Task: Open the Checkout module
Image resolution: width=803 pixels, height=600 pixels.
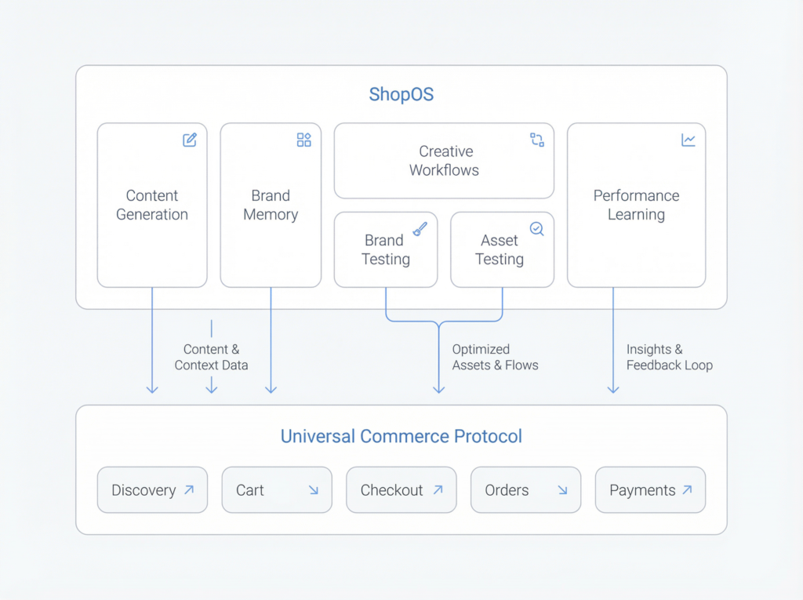Action: pos(401,489)
